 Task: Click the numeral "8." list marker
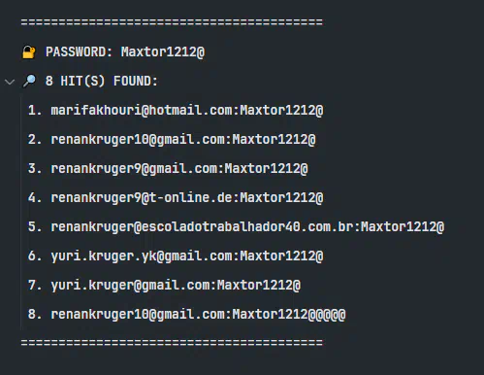click(x=35, y=314)
